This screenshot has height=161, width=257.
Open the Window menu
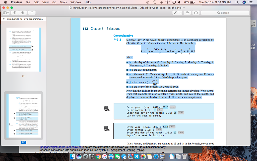click(x=75, y=2)
